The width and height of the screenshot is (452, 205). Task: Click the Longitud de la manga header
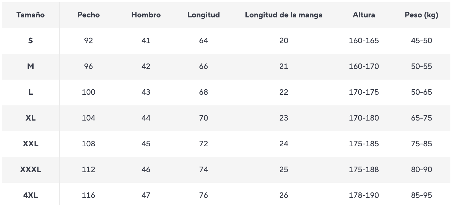pos(284,15)
